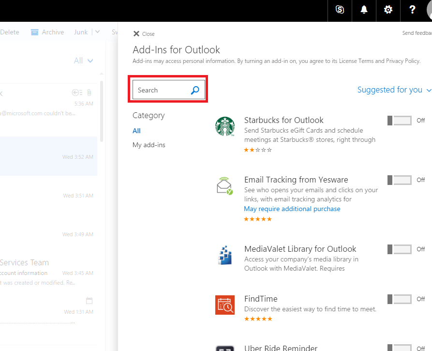Click the Yesware five-star rating
The image size is (432, 351).
pos(258,219)
